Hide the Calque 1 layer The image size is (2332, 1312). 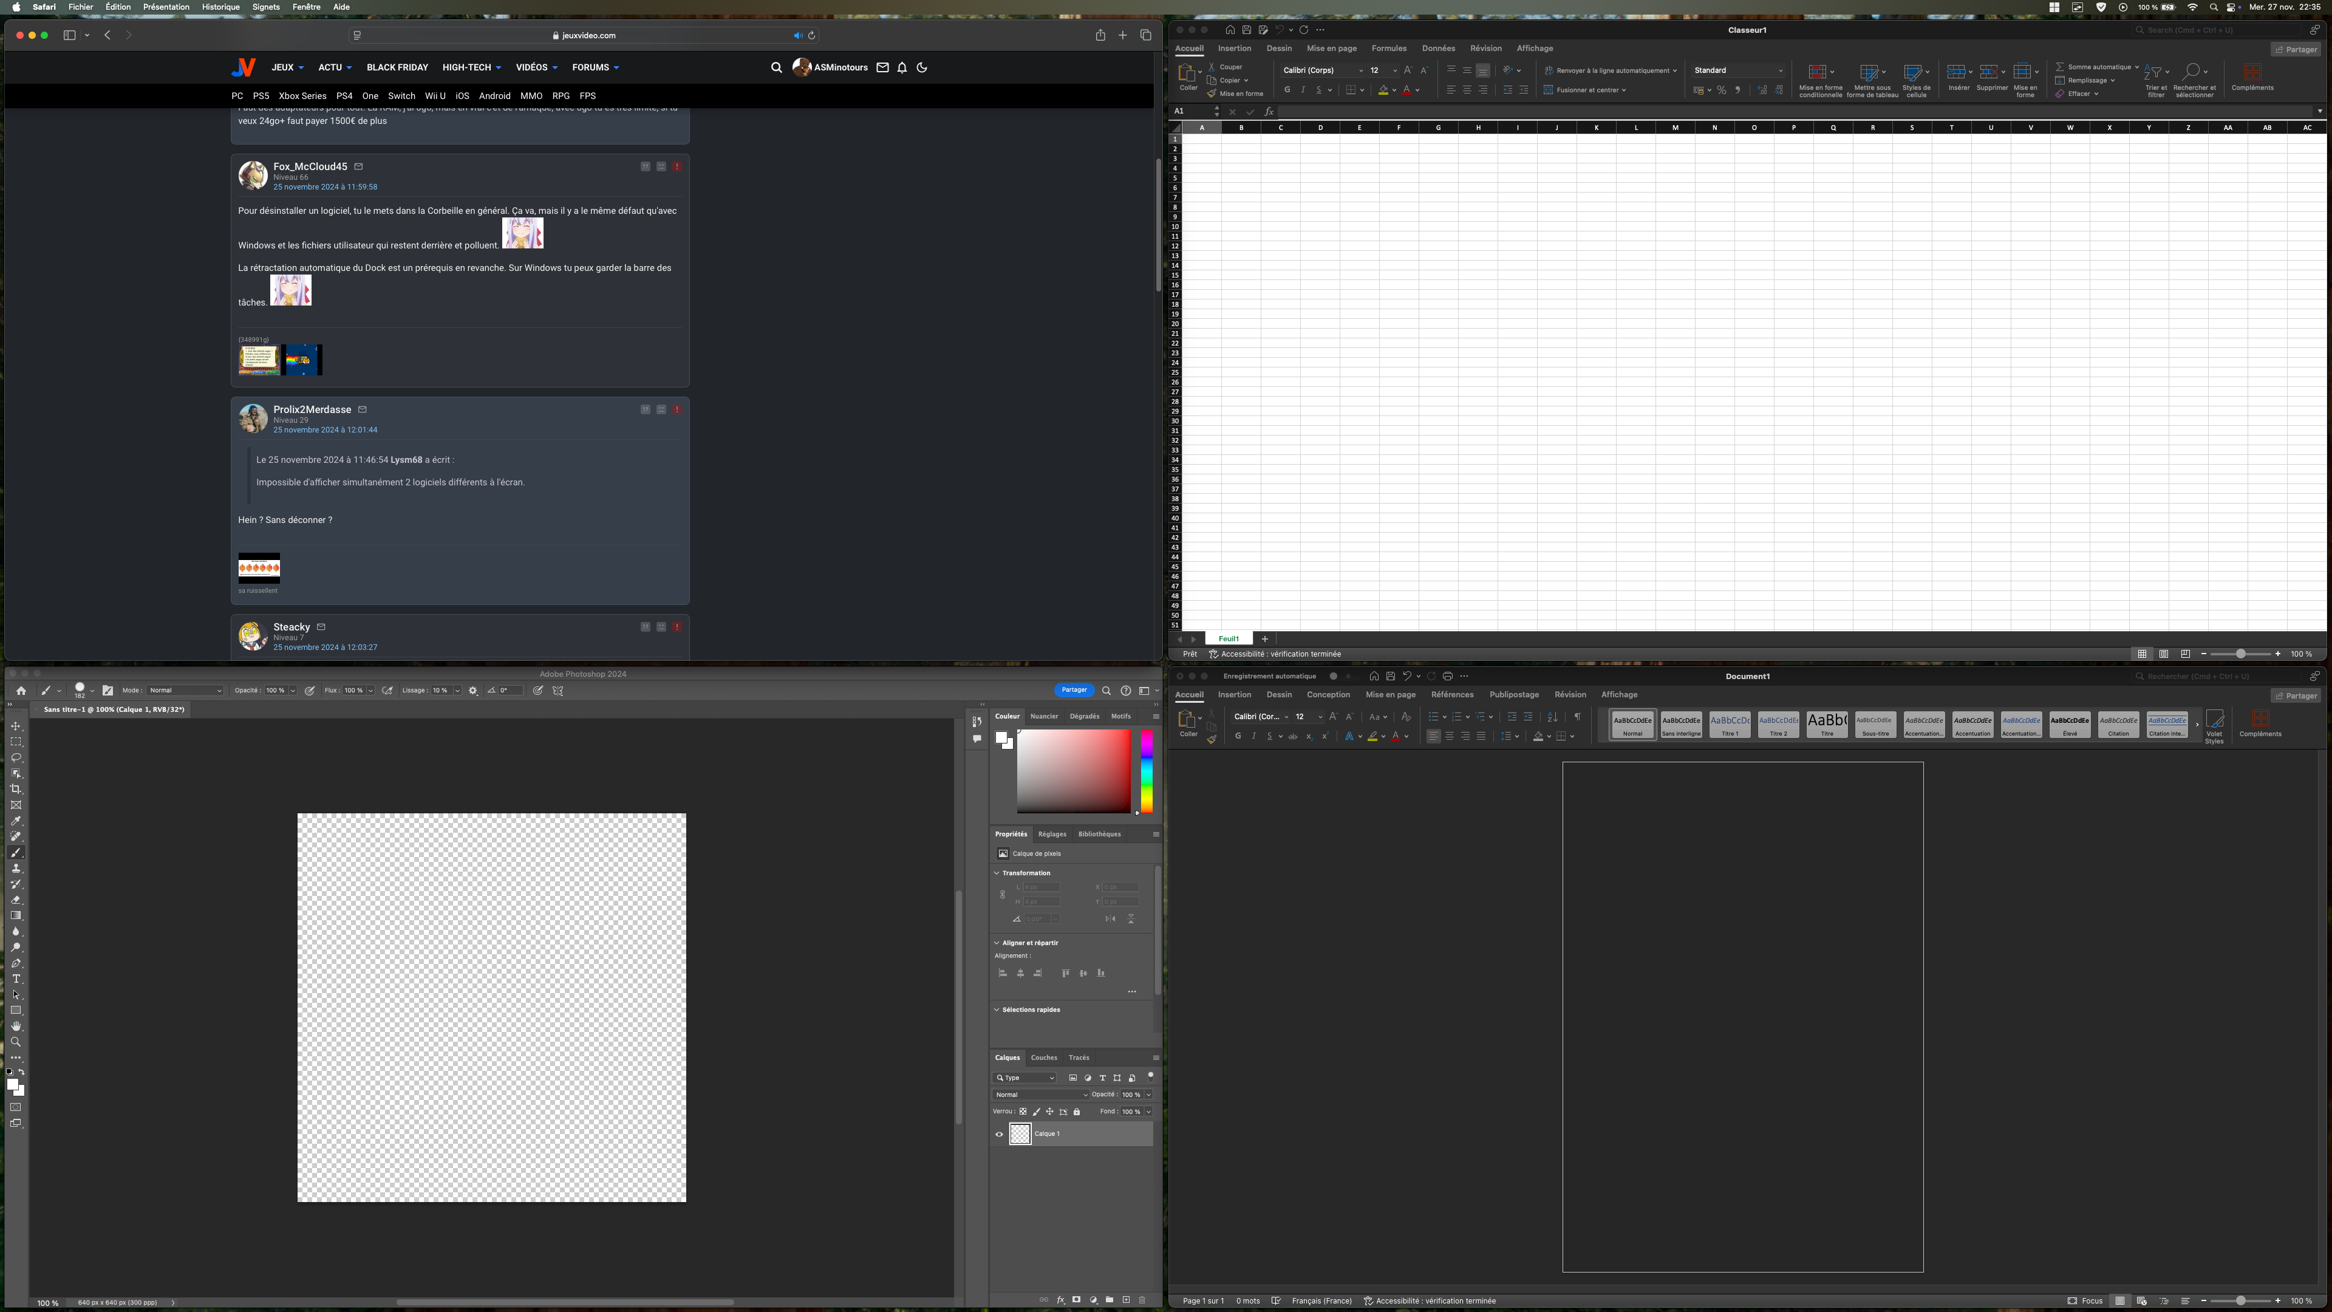1000,1133
